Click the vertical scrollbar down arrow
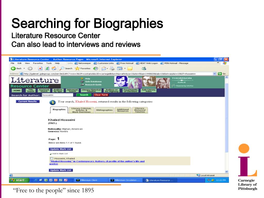The height and width of the screenshot is (198, 264). click(x=227, y=171)
